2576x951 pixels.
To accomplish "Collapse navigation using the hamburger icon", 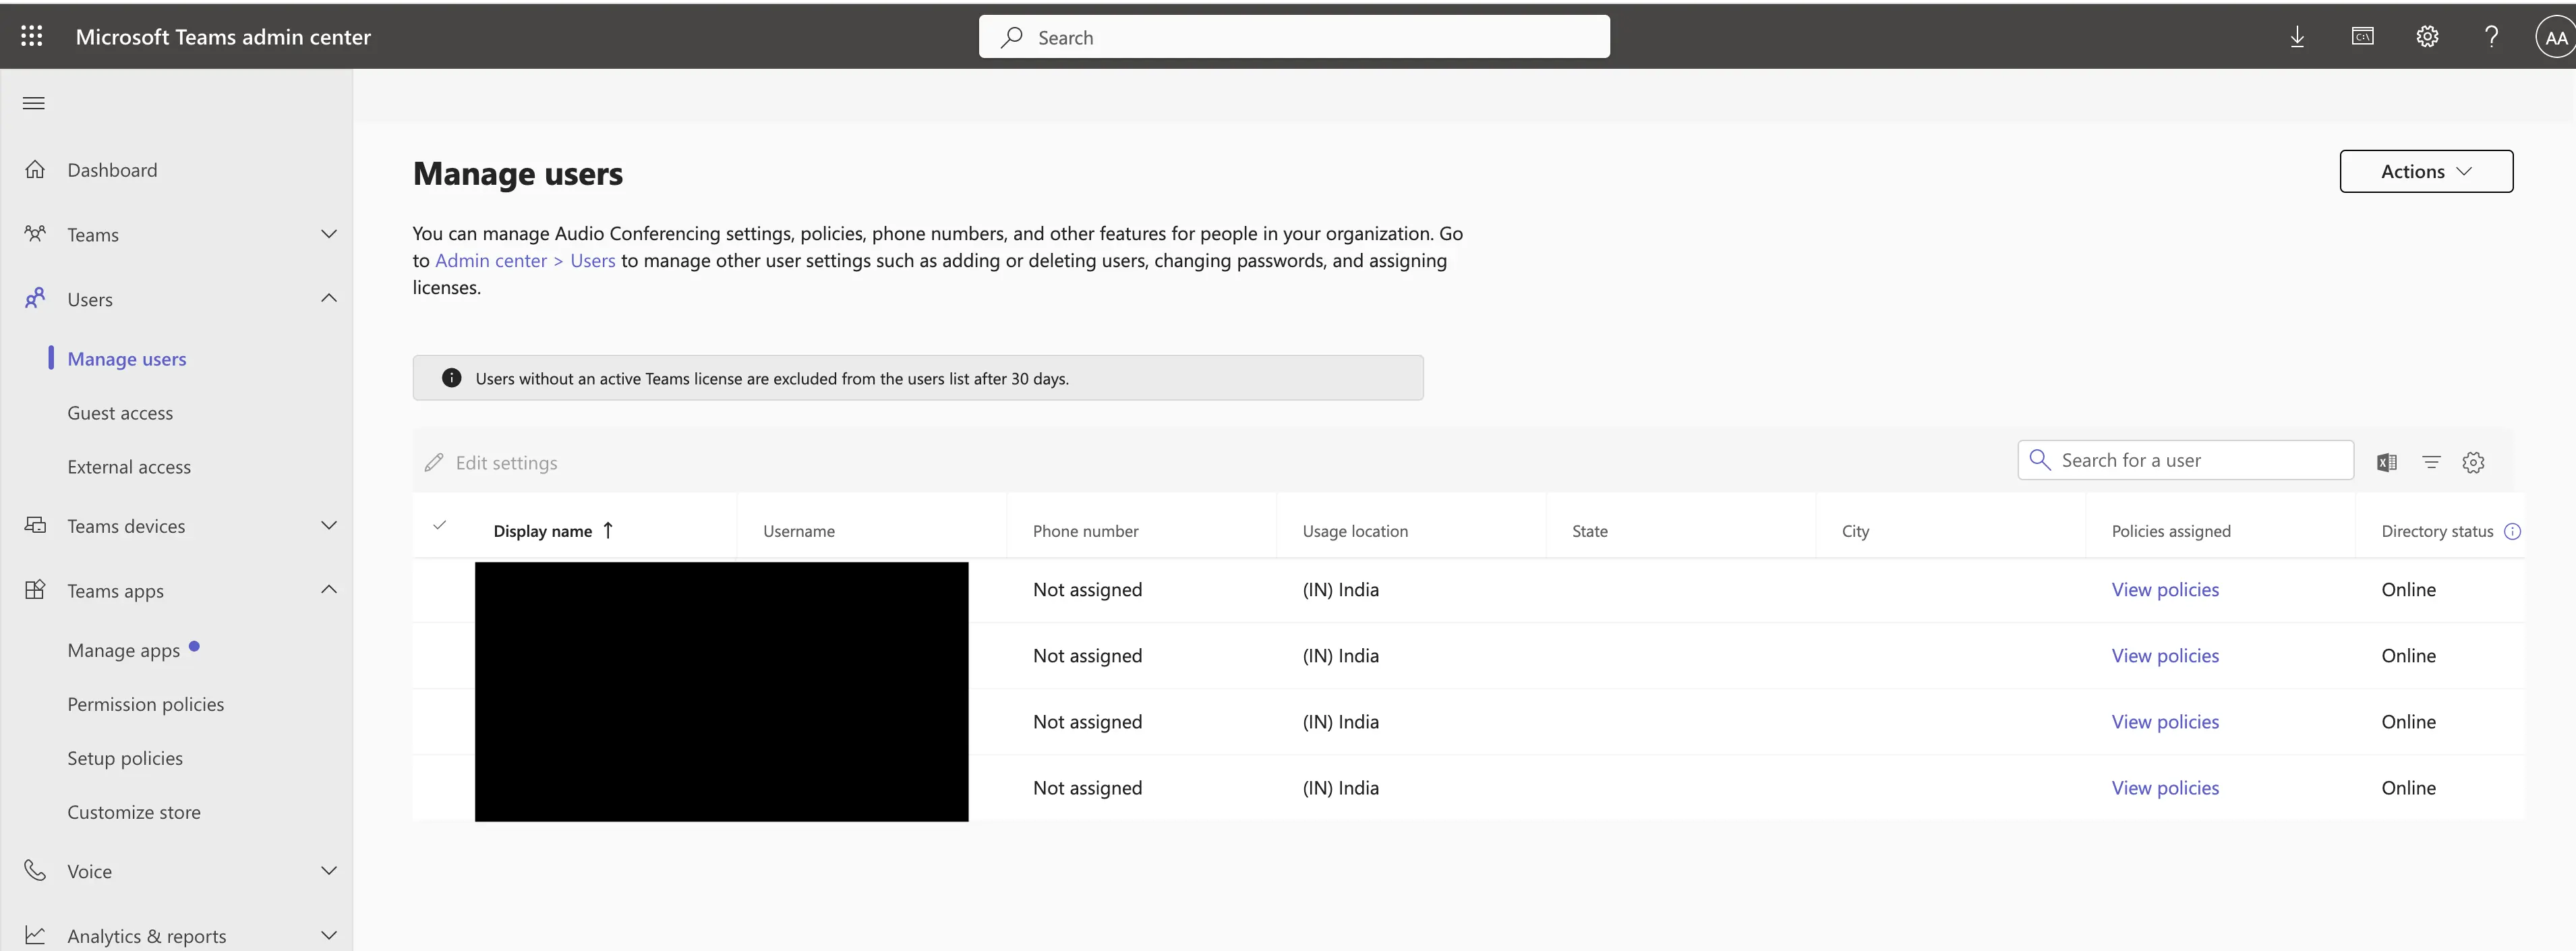I will click(33, 103).
